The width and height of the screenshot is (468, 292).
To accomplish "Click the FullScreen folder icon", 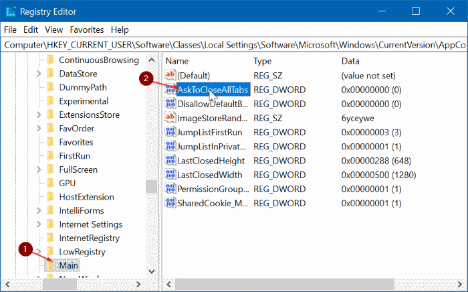I will click(50, 169).
